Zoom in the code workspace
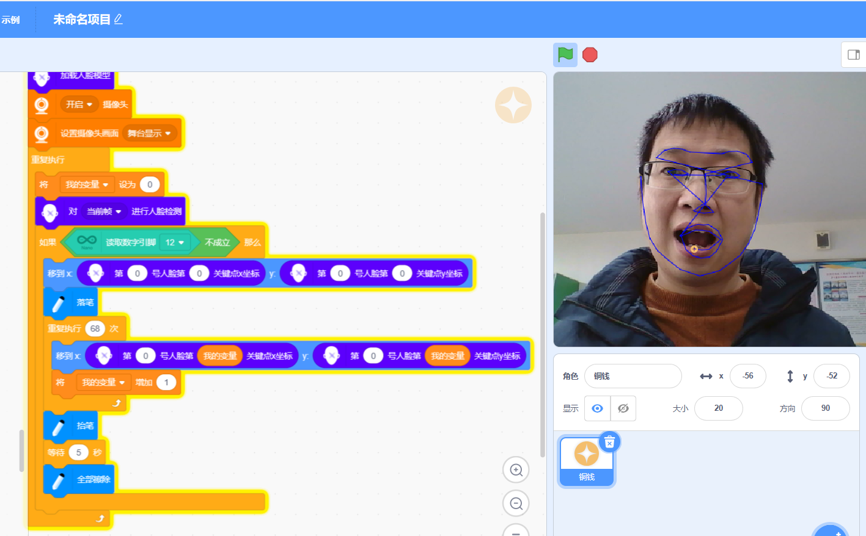 click(516, 470)
